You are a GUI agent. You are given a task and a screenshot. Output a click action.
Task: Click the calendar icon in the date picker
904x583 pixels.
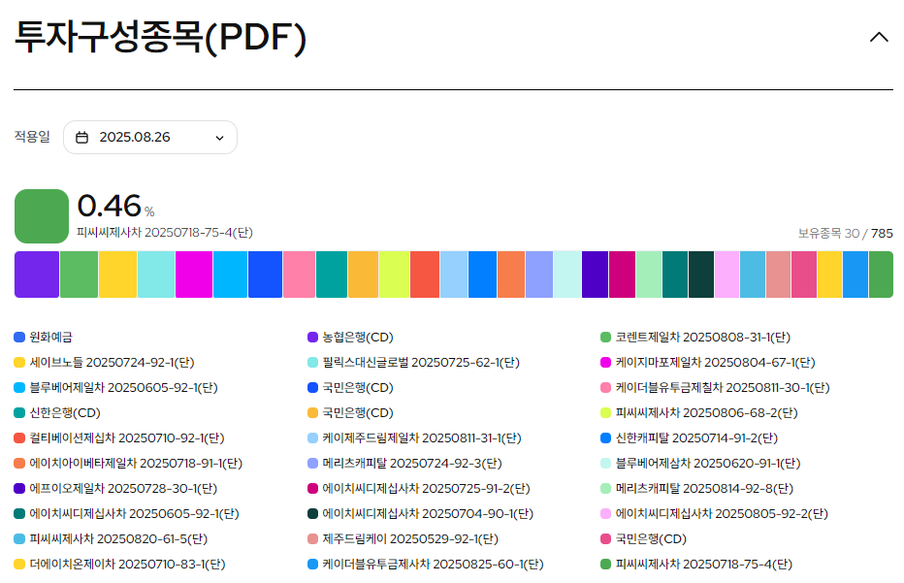[x=82, y=137]
